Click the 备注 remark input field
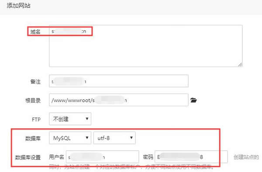 click(x=119, y=81)
